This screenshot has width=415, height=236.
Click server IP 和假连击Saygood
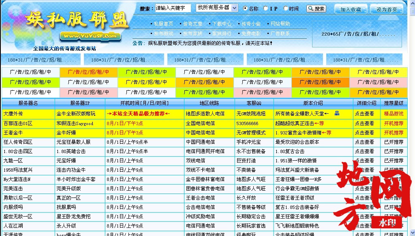click(x=75, y=123)
